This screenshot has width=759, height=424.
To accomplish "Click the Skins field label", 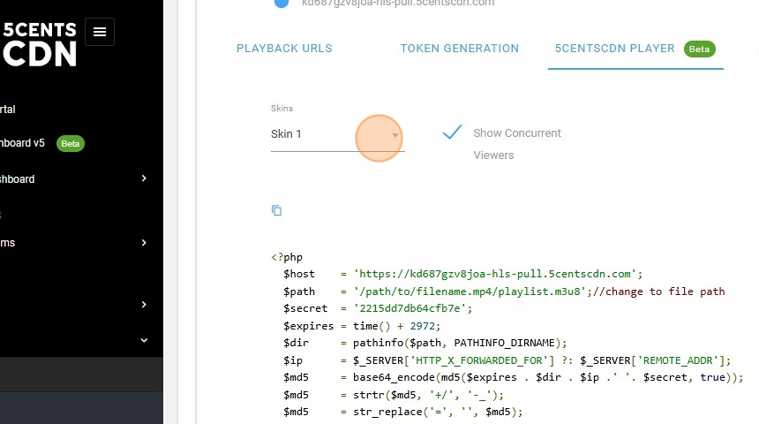I will (282, 109).
